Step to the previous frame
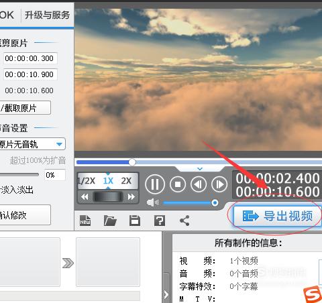The width and height of the screenshot is (322, 303). (199, 184)
